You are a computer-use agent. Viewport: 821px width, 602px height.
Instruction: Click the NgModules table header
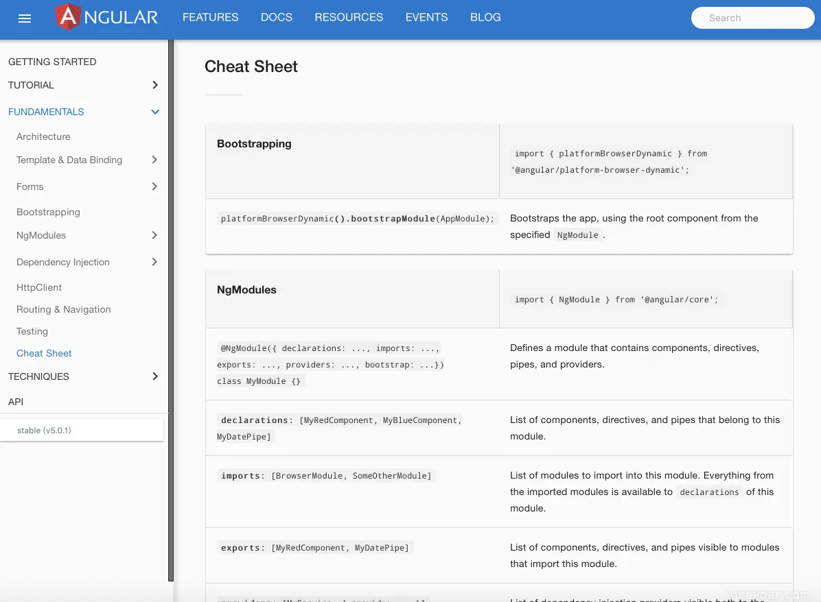[246, 290]
